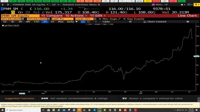Select the YTD period tab
Image resolution: width=200 pixels, height=112 pixels.
tap(37, 22)
